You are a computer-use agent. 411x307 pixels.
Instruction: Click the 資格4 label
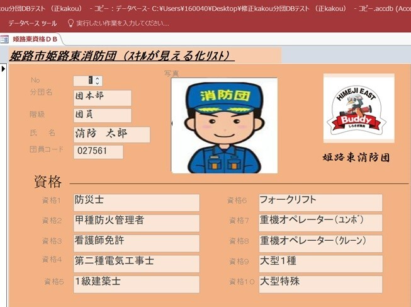(52, 260)
